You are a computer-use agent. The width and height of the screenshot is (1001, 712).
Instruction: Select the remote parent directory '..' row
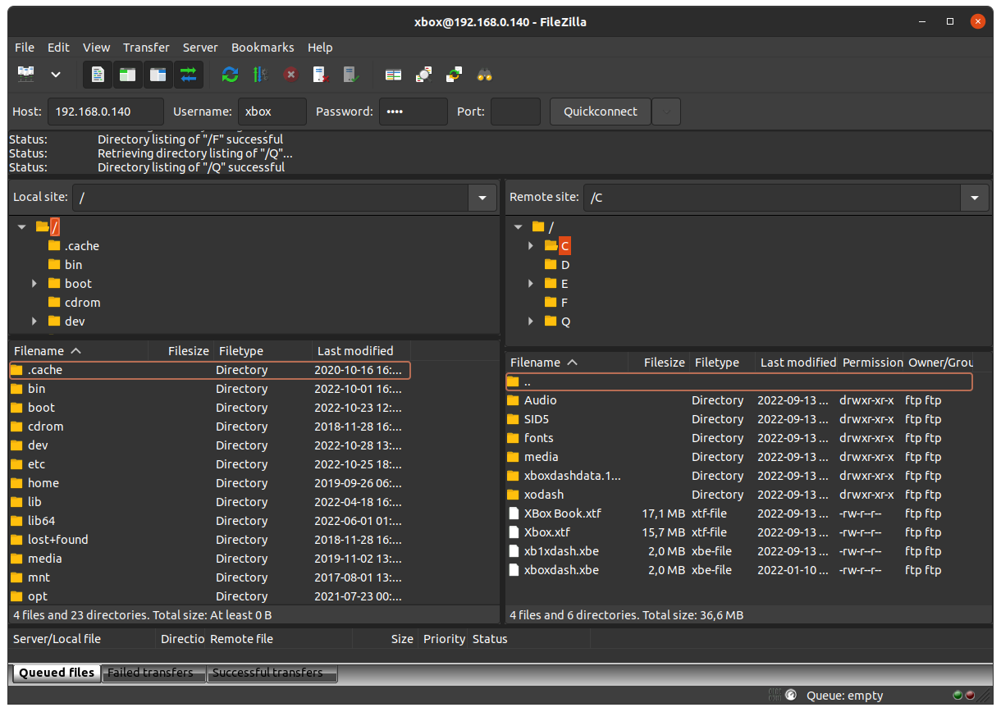pyautogui.click(x=738, y=382)
